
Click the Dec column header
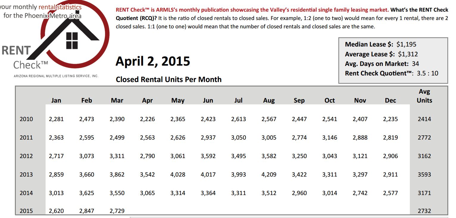(x=390, y=101)
